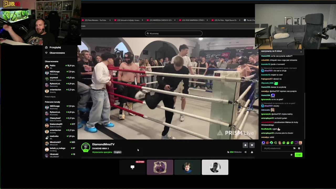Open recommended channel meduska
The image size is (336, 189).
pos(60,137)
